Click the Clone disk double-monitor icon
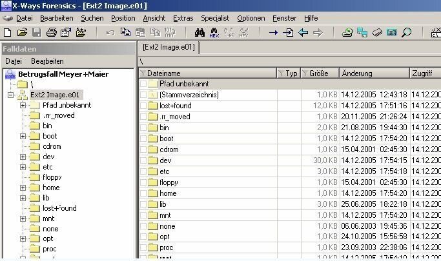Image resolution: width=441 pixels, height=261 pixels. pyautogui.click(x=362, y=33)
